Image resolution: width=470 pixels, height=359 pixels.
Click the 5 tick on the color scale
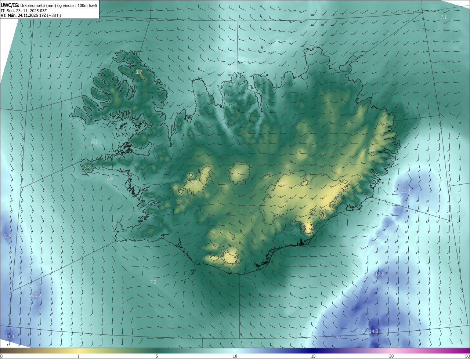point(156,356)
